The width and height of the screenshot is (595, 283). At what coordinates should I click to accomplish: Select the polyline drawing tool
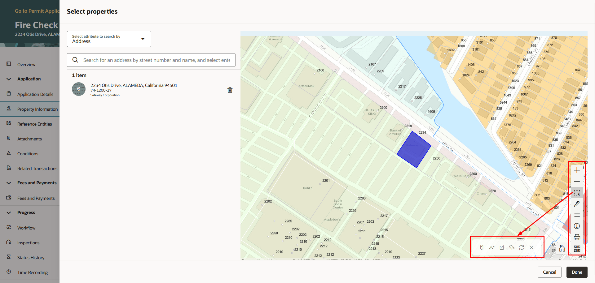click(492, 247)
